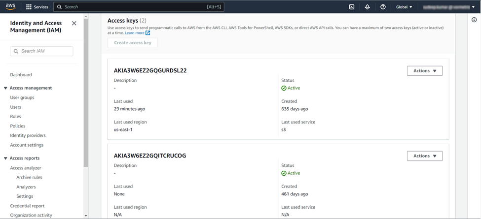Follow the Learn more link
This screenshot has width=481, height=219.
pyautogui.click(x=134, y=33)
